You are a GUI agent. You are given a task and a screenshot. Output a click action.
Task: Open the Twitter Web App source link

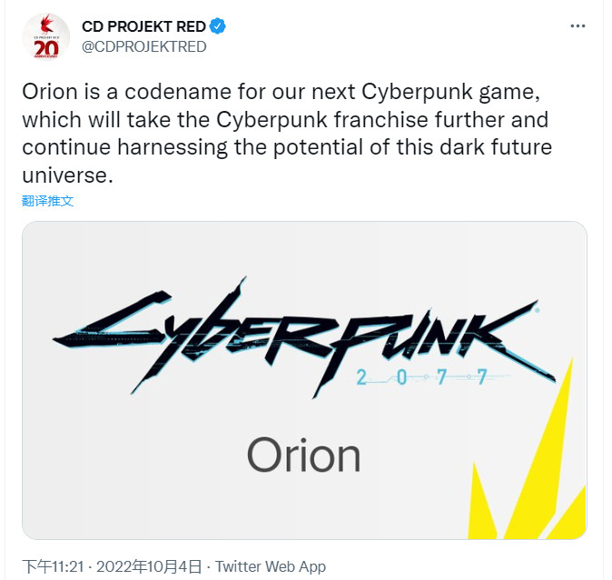coord(271,566)
